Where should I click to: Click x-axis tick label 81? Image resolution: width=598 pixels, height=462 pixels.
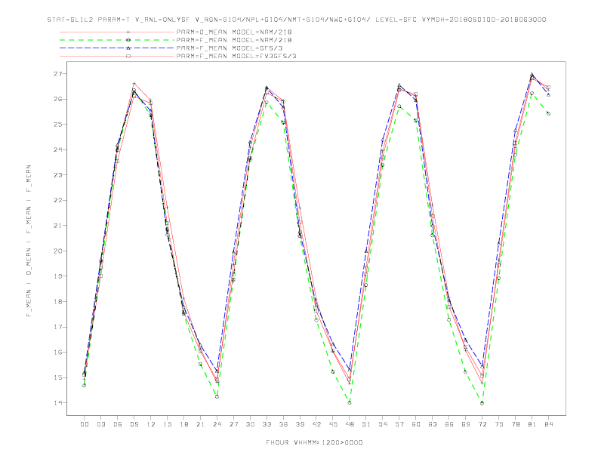[x=532, y=424]
